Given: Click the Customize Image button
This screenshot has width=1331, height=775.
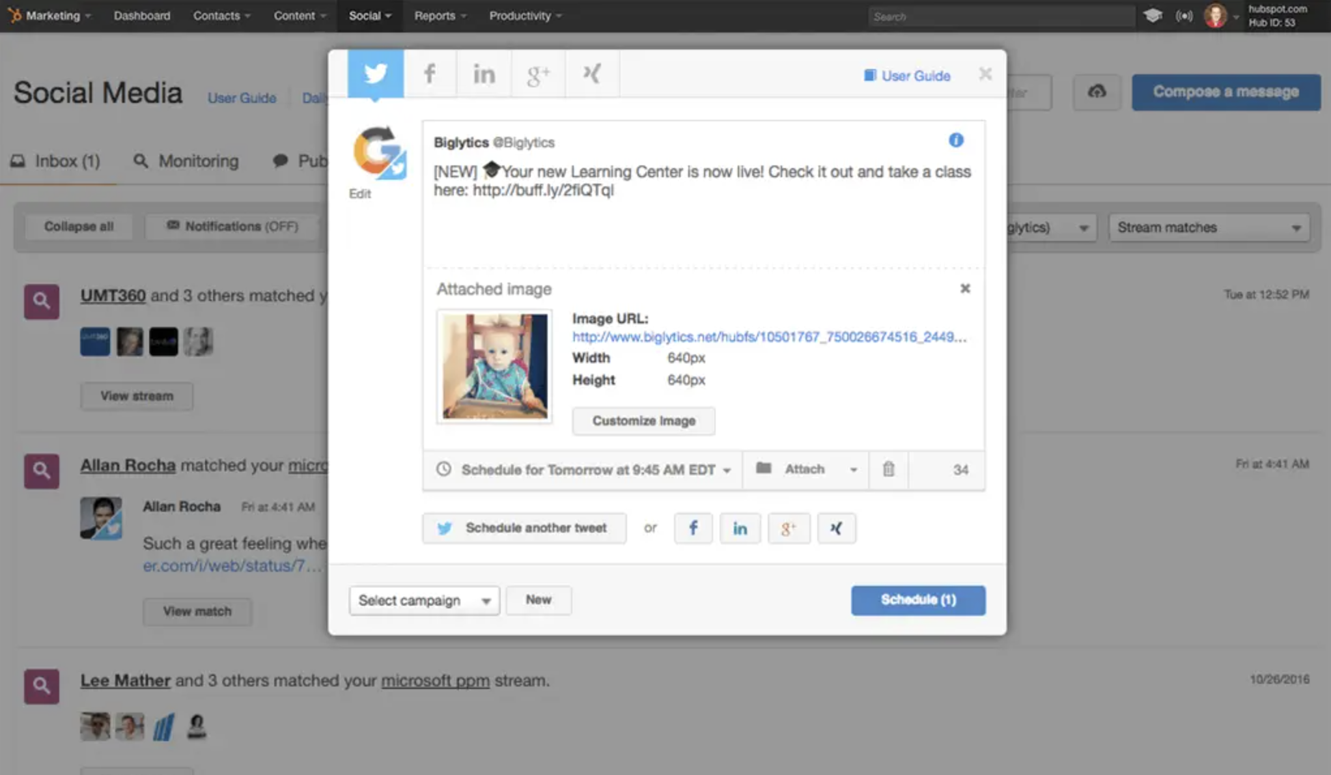Looking at the screenshot, I should (643, 421).
